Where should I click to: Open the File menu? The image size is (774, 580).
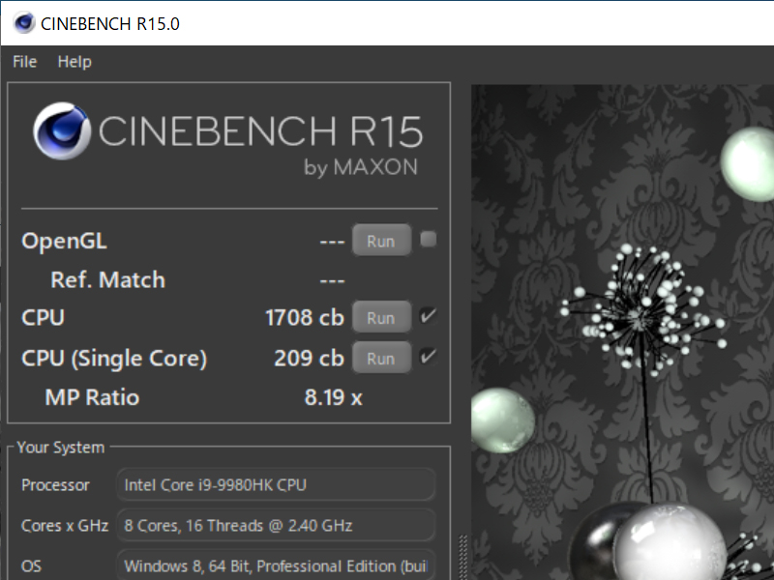pyautogui.click(x=25, y=62)
